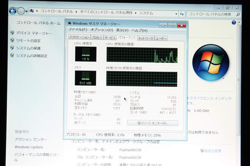This screenshot has width=250, height=166.
Task: Click the magnifier search icon
Action: 238,15
